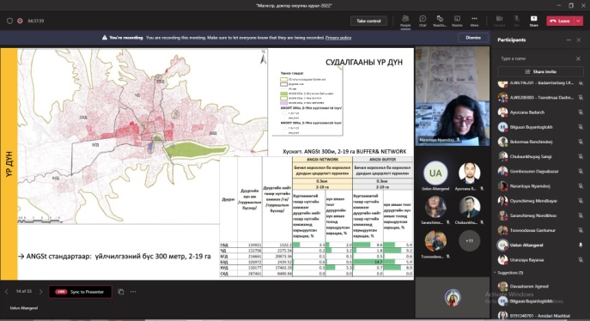
Task: Toggle the Camera on or off
Action: click(499, 21)
